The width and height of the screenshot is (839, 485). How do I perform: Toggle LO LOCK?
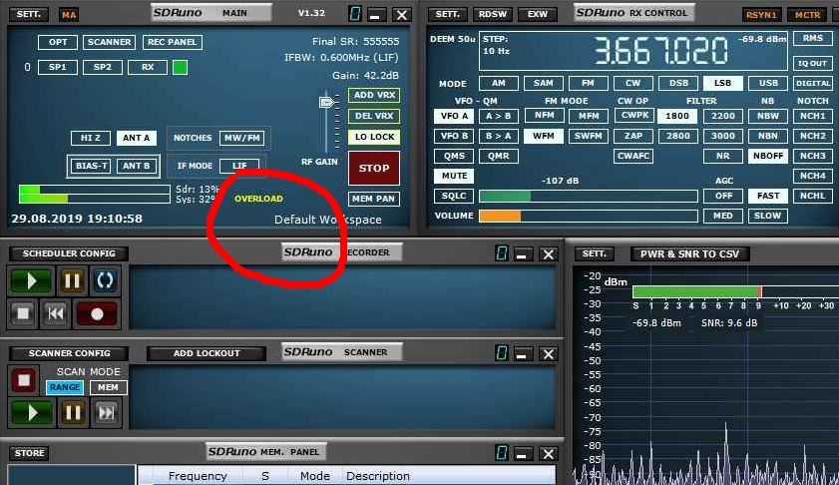(374, 137)
